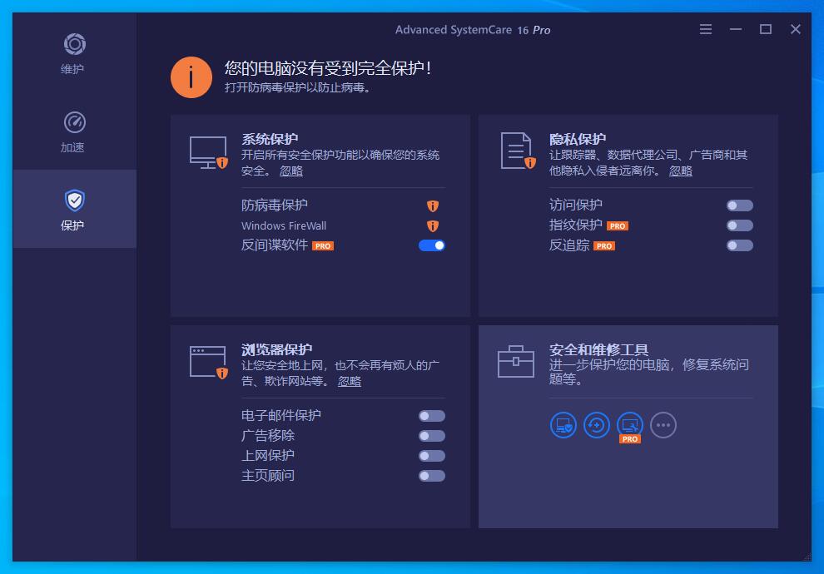This screenshot has width=824, height=574.
Task: Click the 防病毒保护 label
Action: pyautogui.click(x=275, y=205)
